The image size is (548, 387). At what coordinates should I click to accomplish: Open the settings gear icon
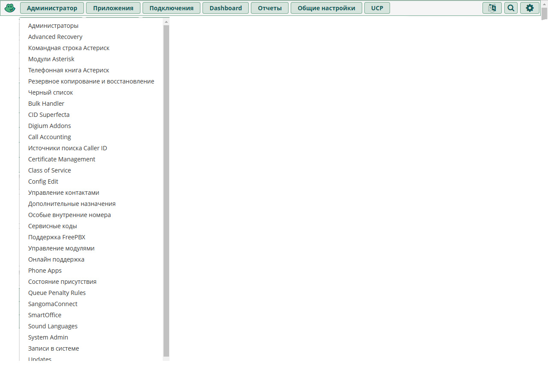point(530,8)
